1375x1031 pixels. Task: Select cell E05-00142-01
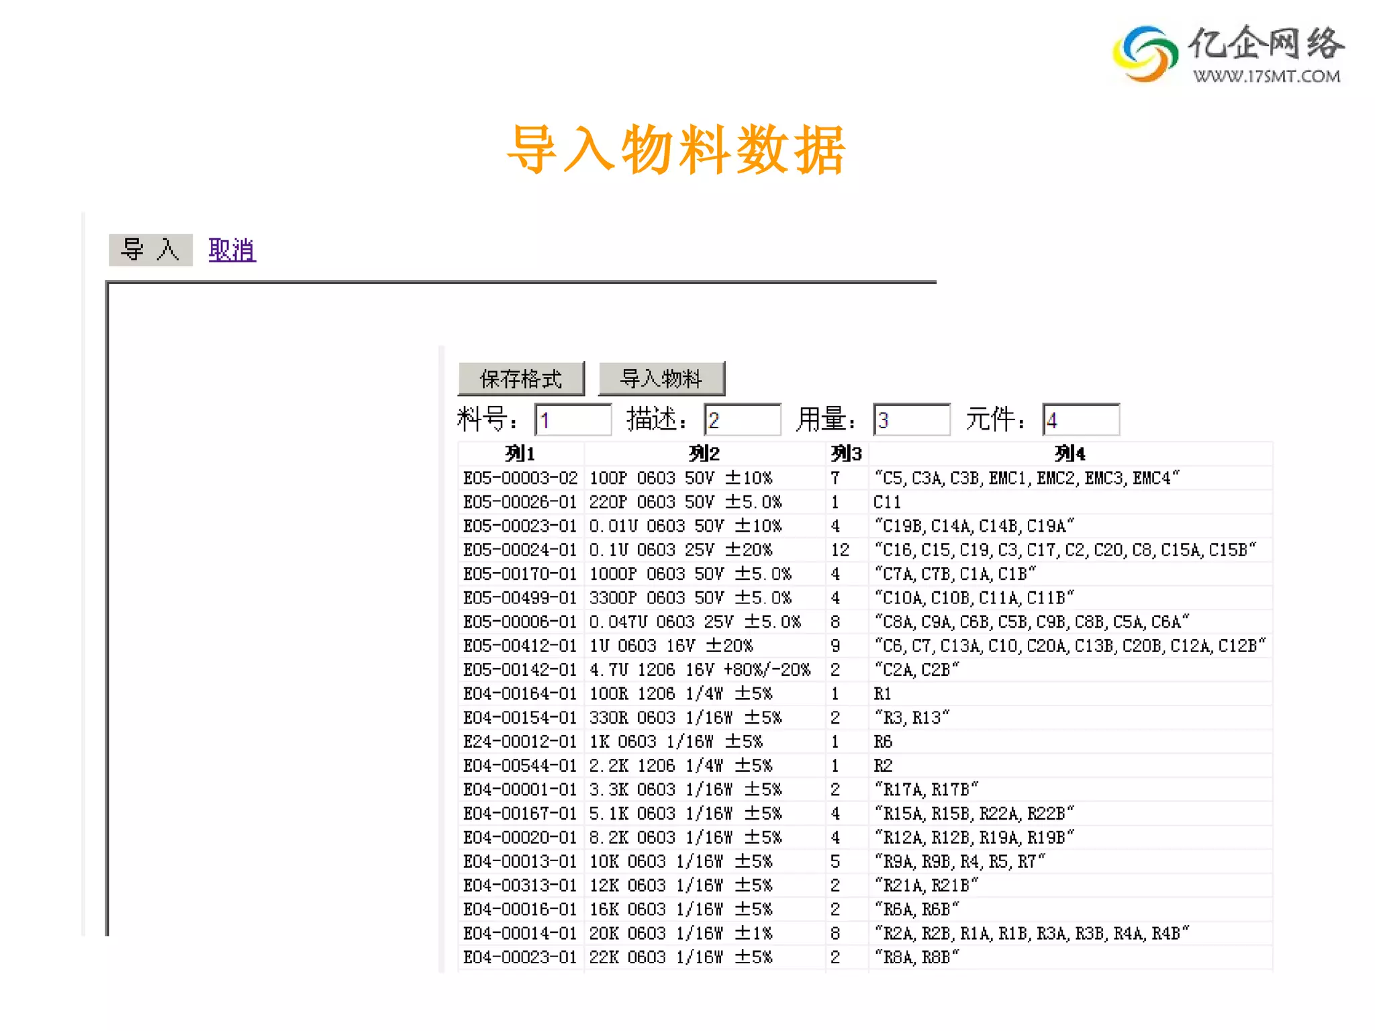pyautogui.click(x=521, y=669)
